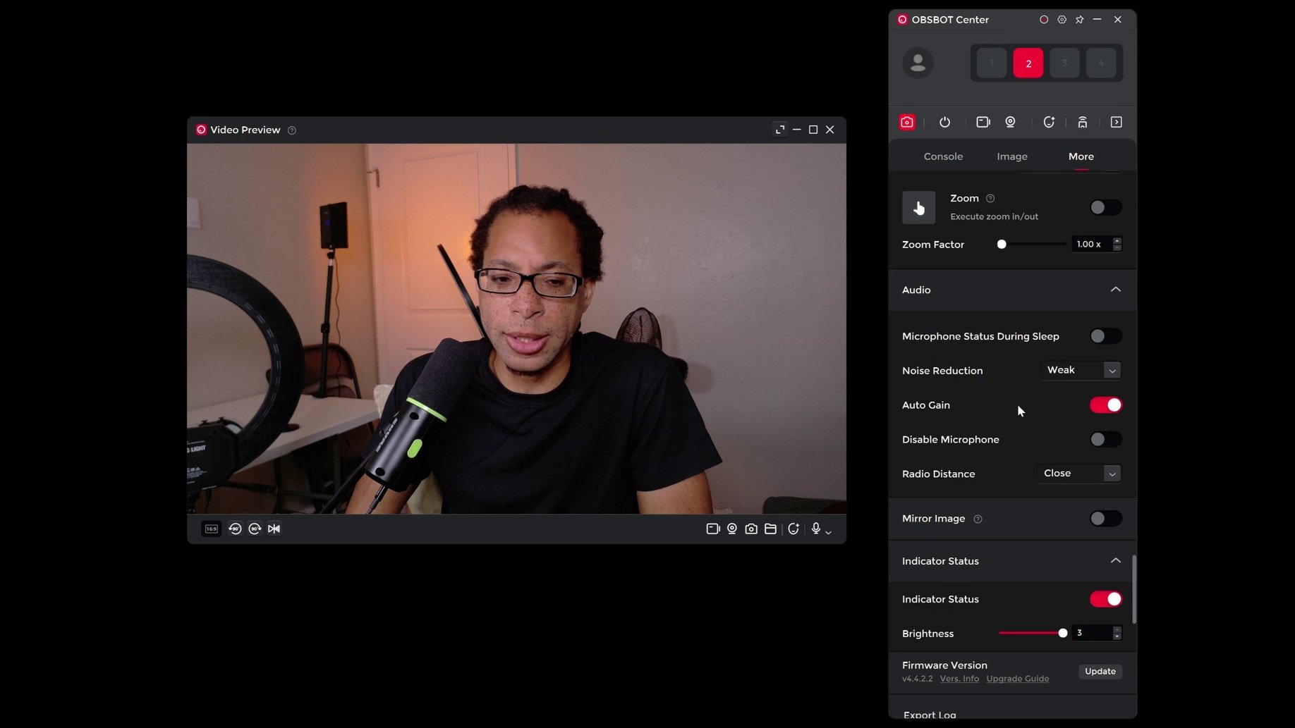Click the Zoom gesture hand icon
1295x728 pixels.
point(918,207)
